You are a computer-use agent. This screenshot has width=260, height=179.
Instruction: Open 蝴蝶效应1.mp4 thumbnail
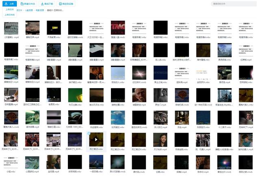(x=11, y=72)
